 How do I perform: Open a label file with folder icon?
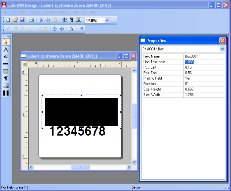click(15, 20)
